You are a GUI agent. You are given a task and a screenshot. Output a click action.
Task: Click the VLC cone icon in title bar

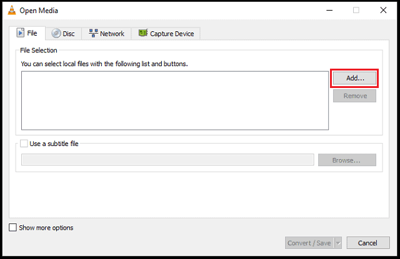(12, 10)
